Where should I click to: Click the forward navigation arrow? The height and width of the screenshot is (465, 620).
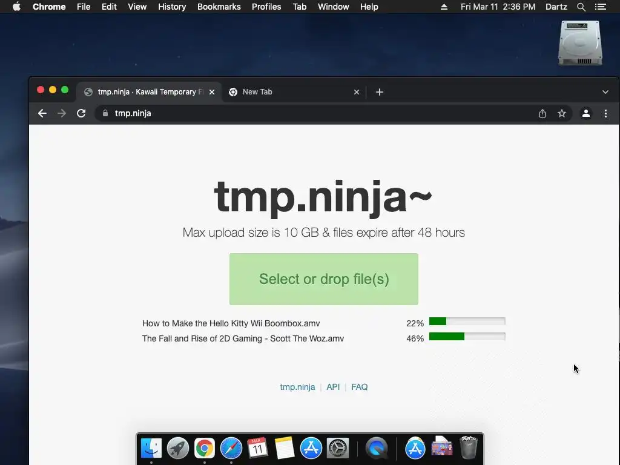coord(62,113)
